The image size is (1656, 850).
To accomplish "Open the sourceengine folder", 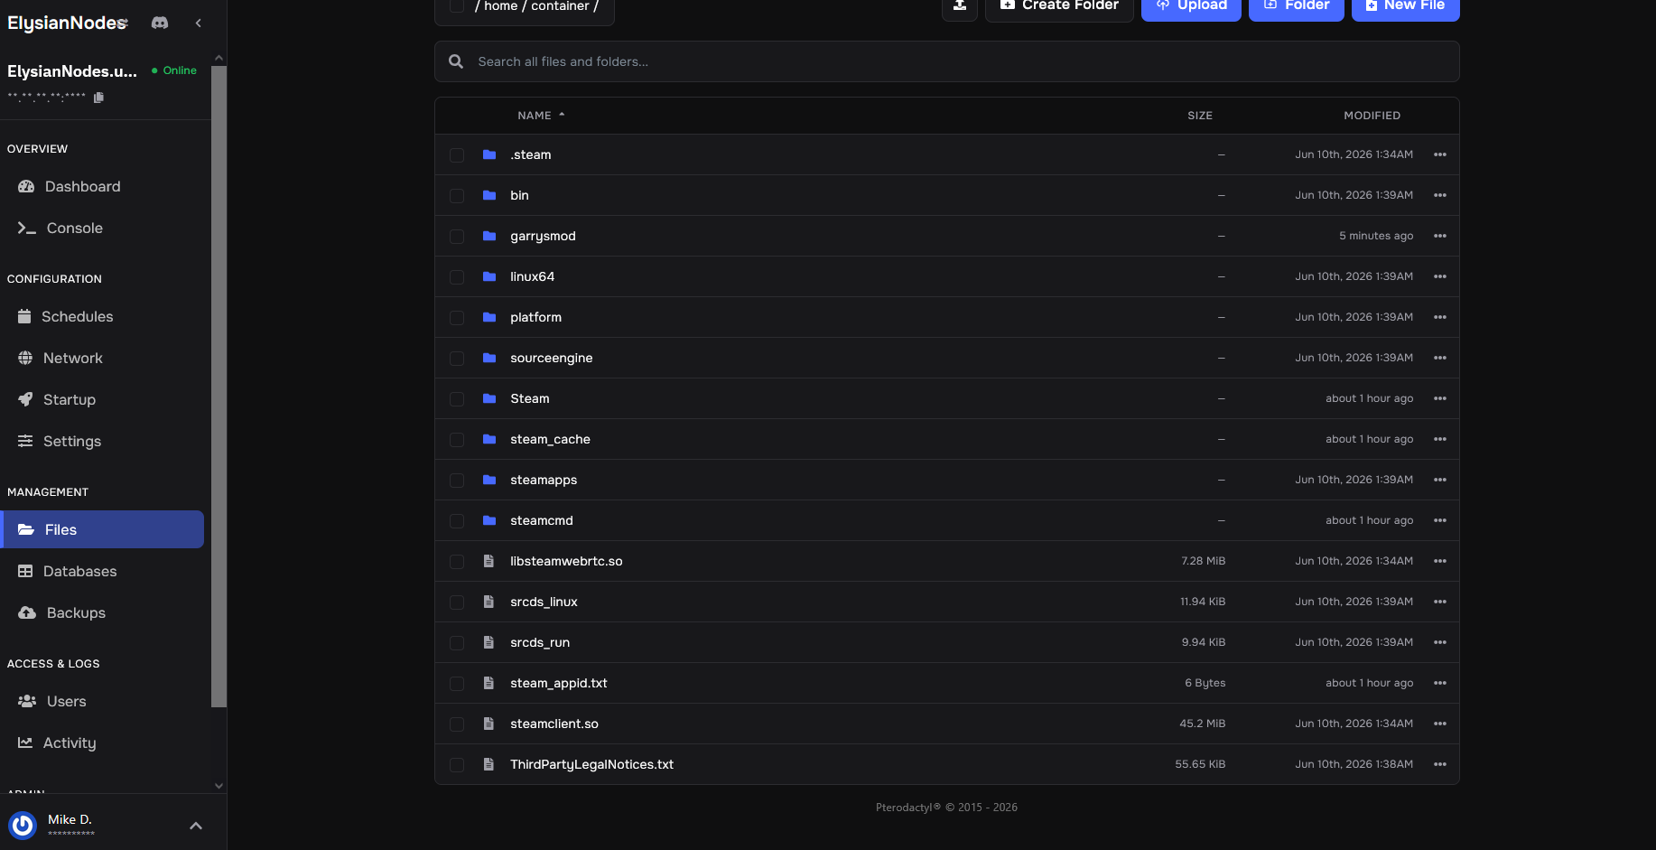I will tap(552, 358).
